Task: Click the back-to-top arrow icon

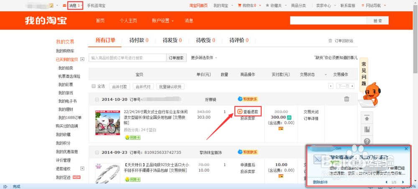Action: 367,118
